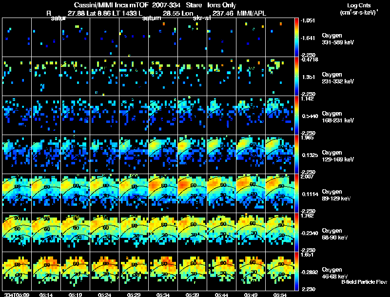Click the 05:29 time label

[x=134, y=295]
